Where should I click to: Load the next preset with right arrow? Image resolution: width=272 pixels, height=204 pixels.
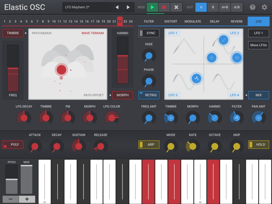coord(128,7)
